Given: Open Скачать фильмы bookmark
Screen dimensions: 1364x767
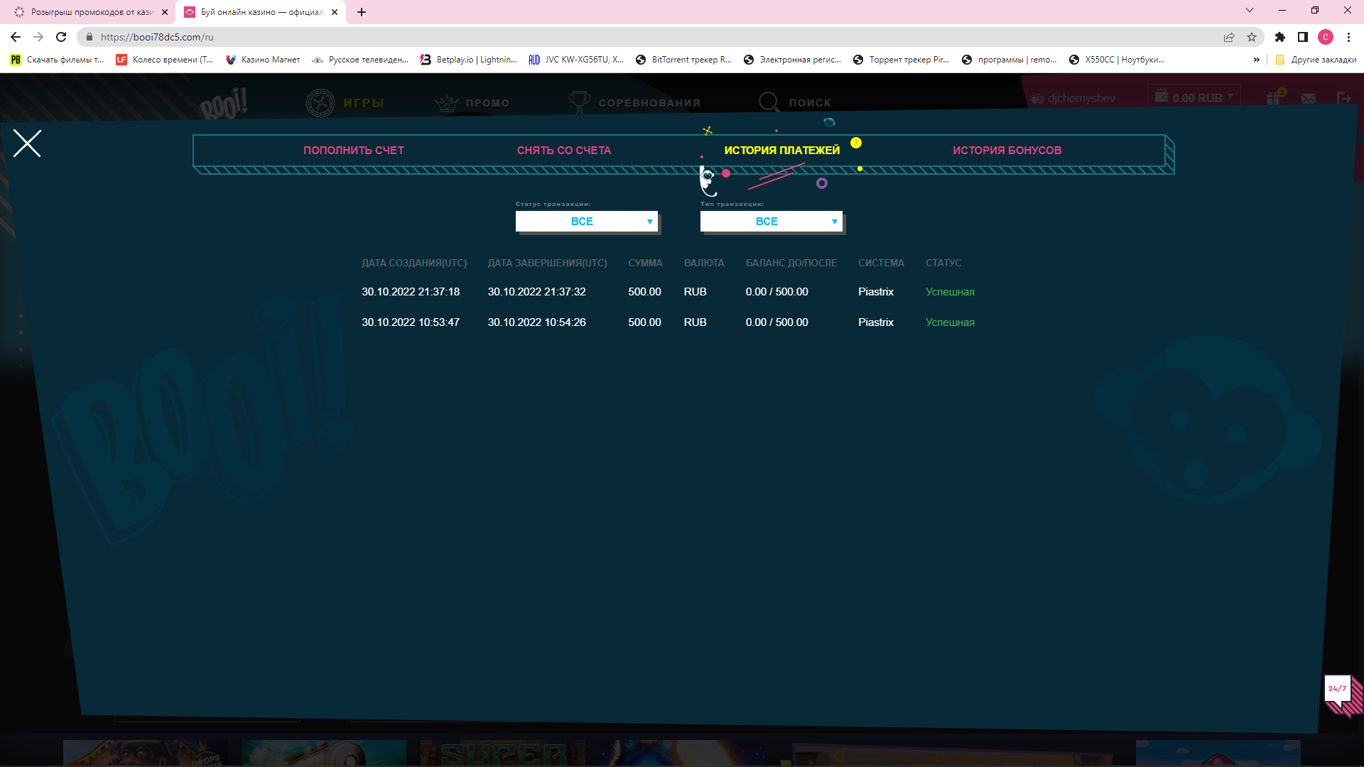Looking at the screenshot, I should coord(58,60).
